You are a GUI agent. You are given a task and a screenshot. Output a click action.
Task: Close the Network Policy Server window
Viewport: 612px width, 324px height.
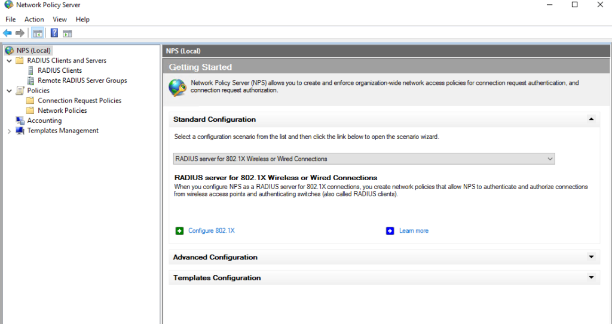click(x=600, y=5)
